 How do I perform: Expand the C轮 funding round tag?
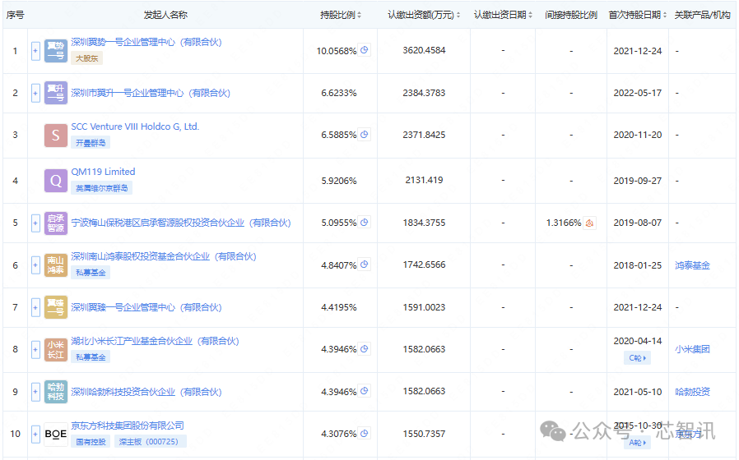click(x=637, y=358)
